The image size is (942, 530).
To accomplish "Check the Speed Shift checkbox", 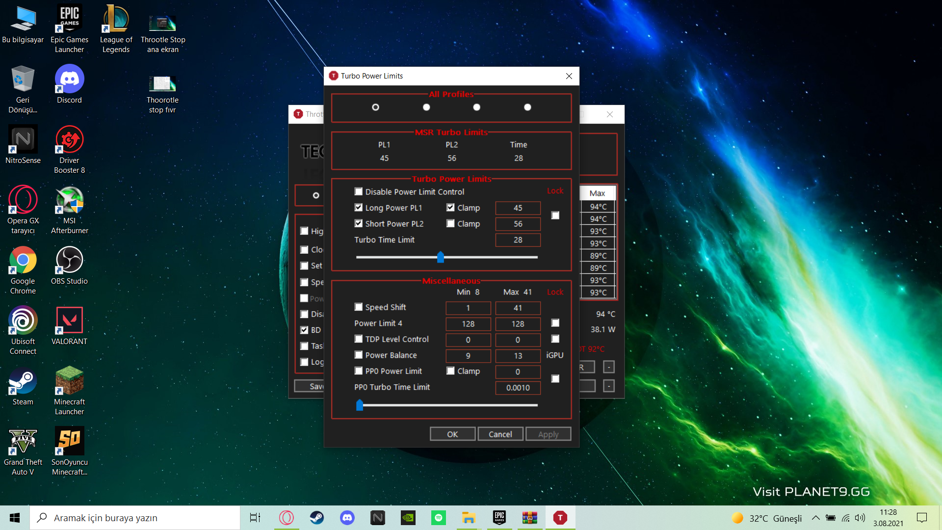I will (359, 307).
